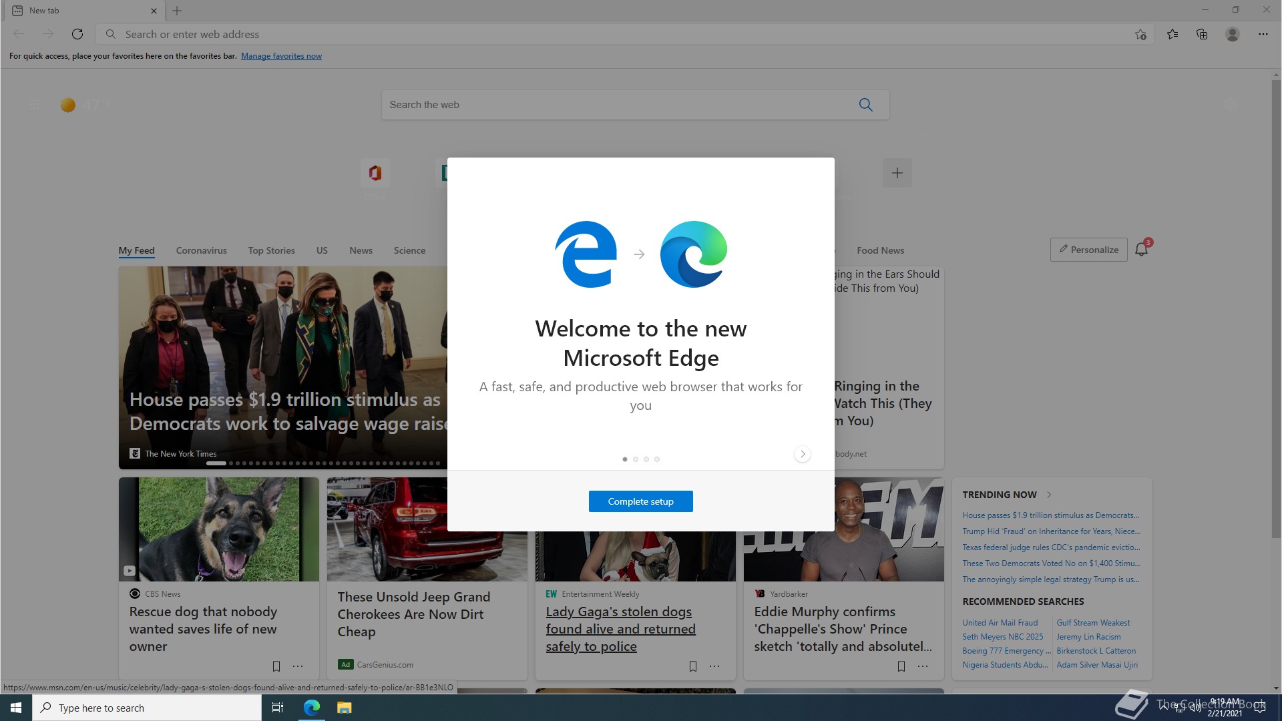This screenshot has width=1282, height=721.
Task: Add this page to favorites star icon
Action: coord(1140,34)
